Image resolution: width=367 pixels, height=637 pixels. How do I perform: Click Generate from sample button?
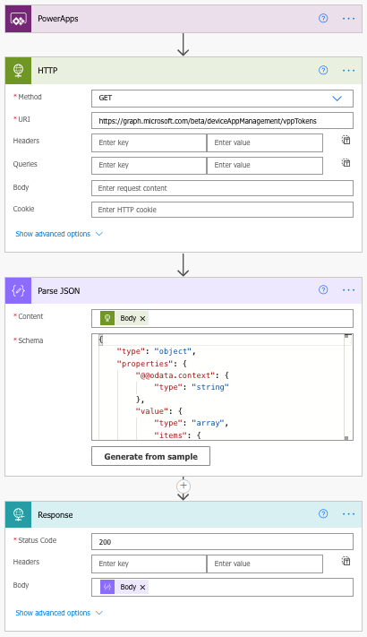pos(150,456)
